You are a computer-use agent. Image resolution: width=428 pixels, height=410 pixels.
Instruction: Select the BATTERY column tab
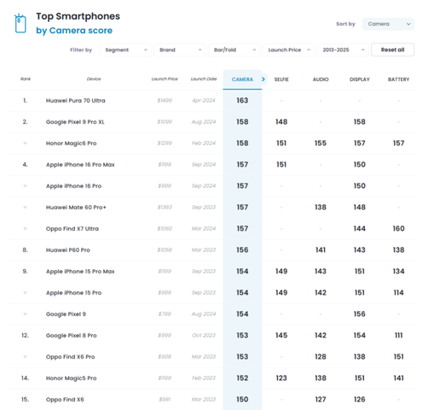point(399,79)
